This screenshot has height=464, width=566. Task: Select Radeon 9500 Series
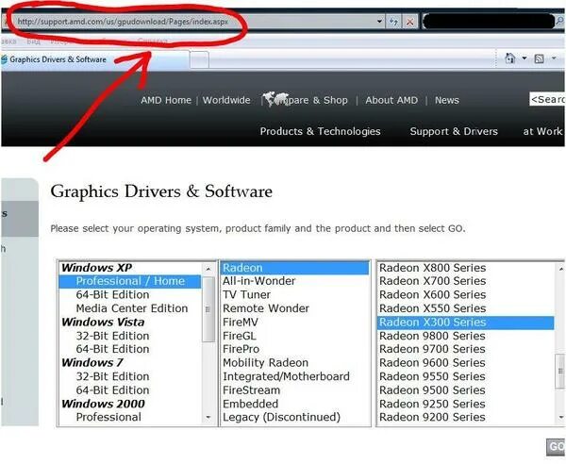pos(466,390)
